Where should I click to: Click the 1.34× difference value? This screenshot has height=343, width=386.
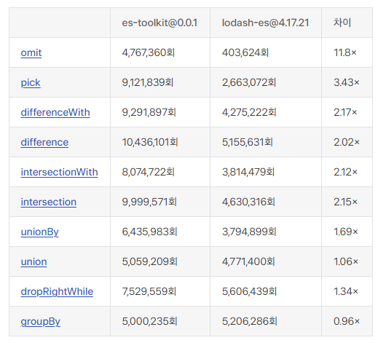[x=346, y=291]
